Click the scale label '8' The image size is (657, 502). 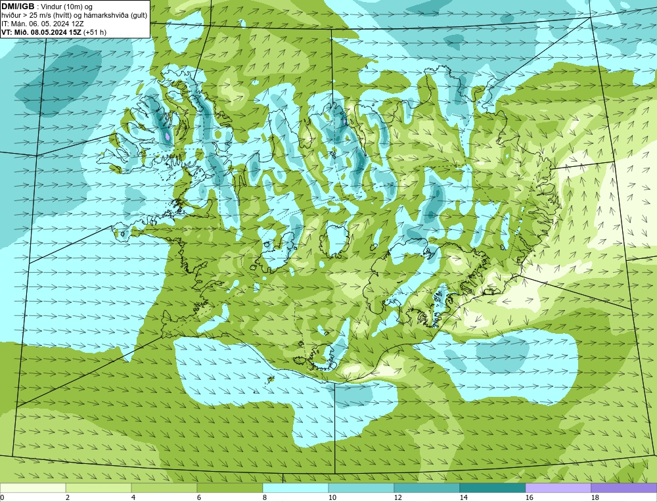click(264, 497)
